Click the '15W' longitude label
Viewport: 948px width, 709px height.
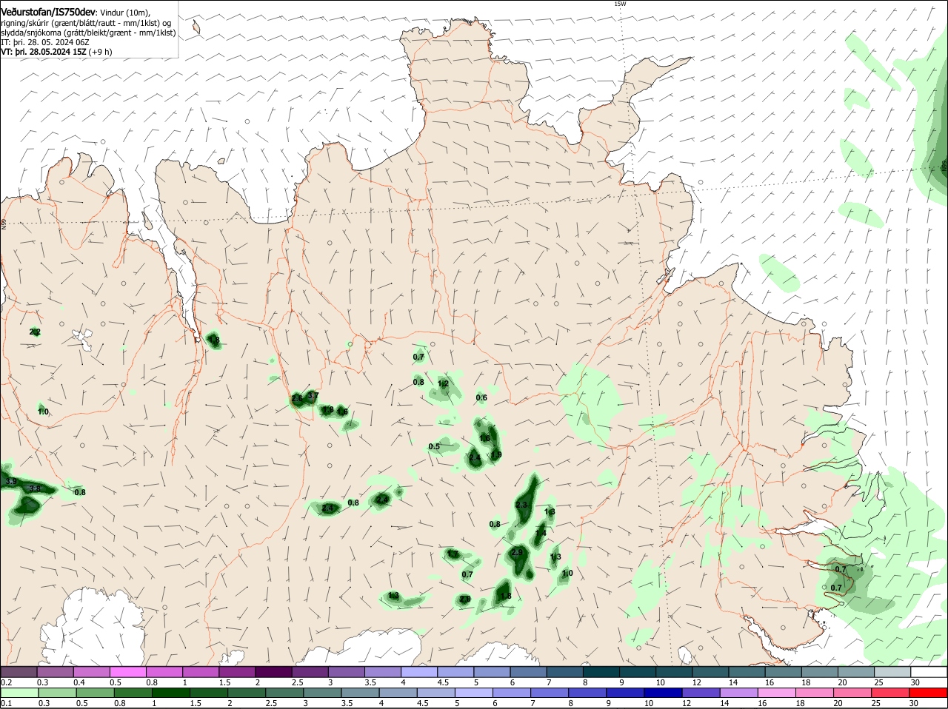pos(620,4)
